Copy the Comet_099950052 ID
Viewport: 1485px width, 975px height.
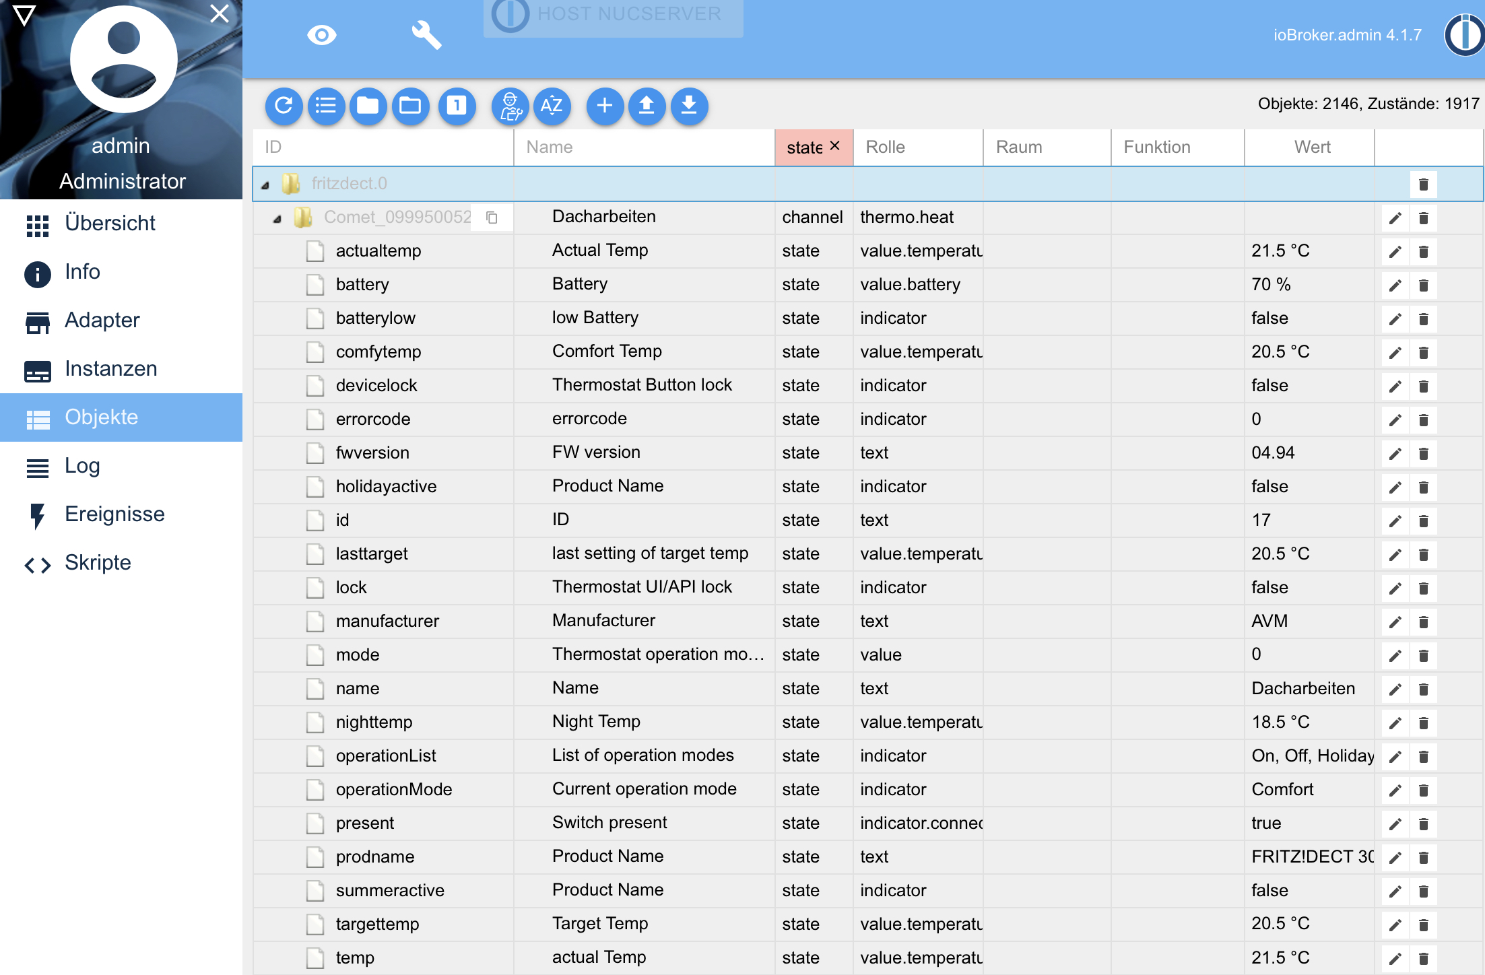tap(492, 217)
